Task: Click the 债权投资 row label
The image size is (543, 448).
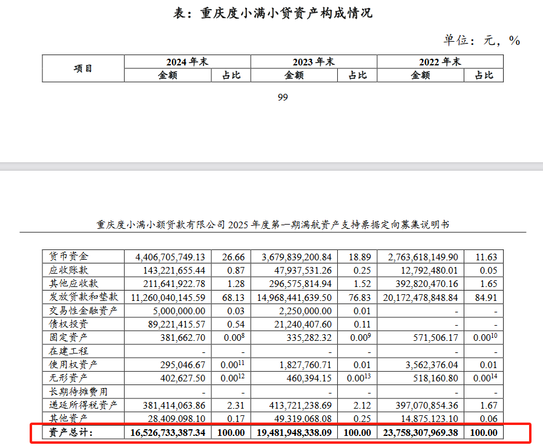Action: tap(68, 324)
